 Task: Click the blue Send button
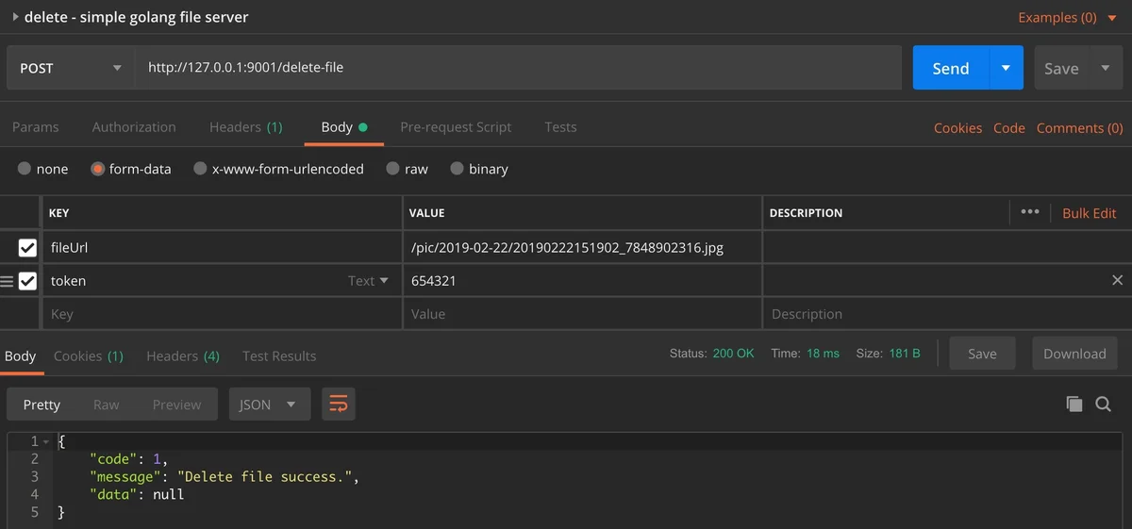pyautogui.click(x=950, y=68)
